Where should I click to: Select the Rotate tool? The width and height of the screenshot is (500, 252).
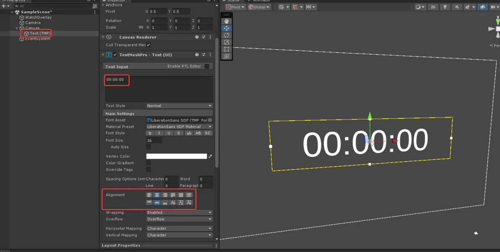[x=227, y=35]
